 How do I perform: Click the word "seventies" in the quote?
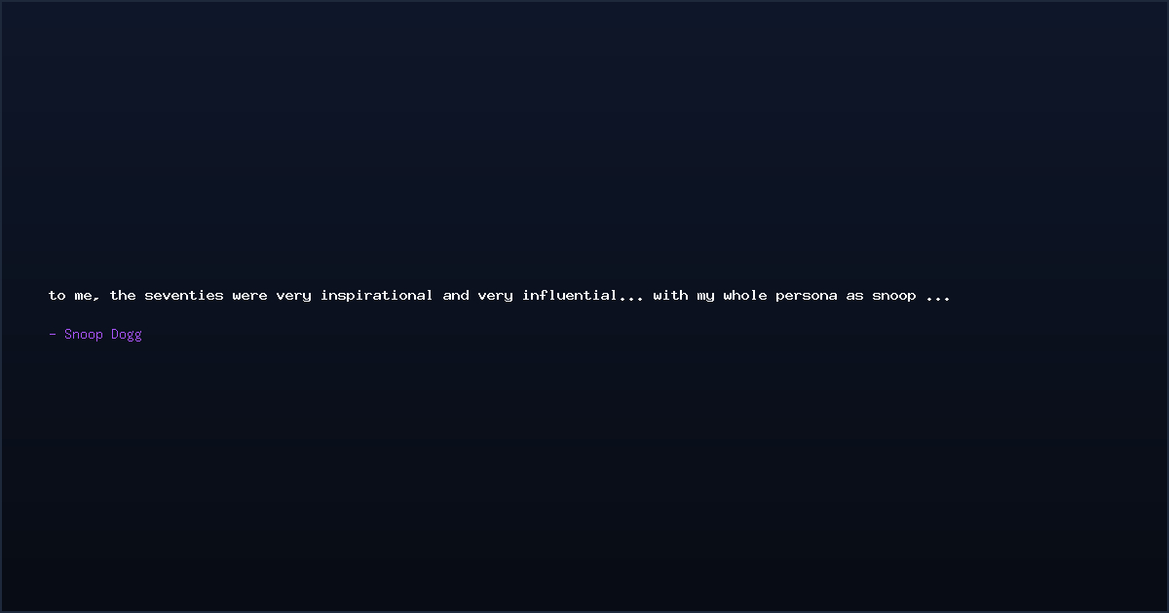point(184,295)
